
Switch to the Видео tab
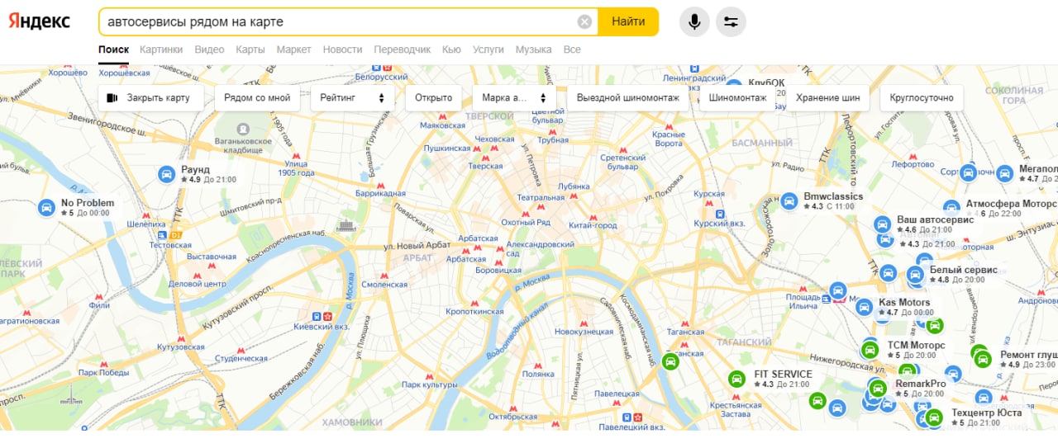[x=209, y=50]
